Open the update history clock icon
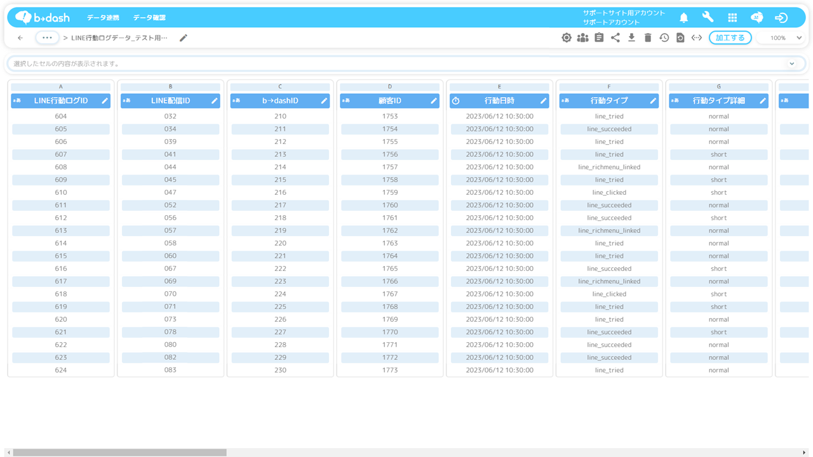This screenshot has height=457, width=813. (664, 38)
